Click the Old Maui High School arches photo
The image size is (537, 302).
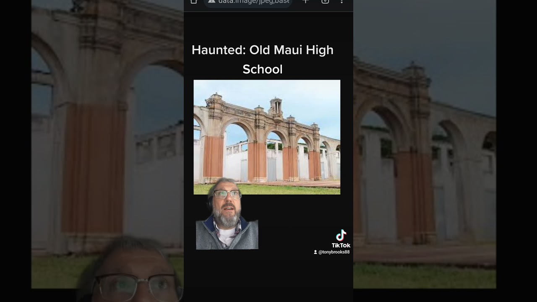[x=267, y=137]
